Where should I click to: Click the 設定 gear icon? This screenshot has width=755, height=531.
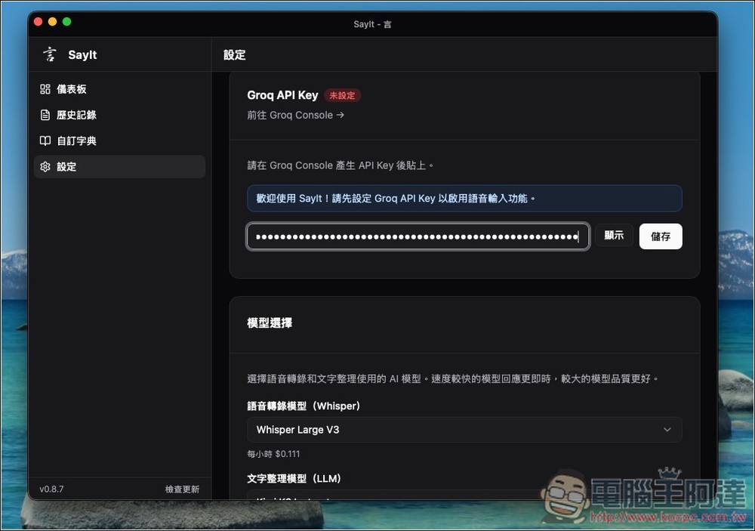[45, 167]
